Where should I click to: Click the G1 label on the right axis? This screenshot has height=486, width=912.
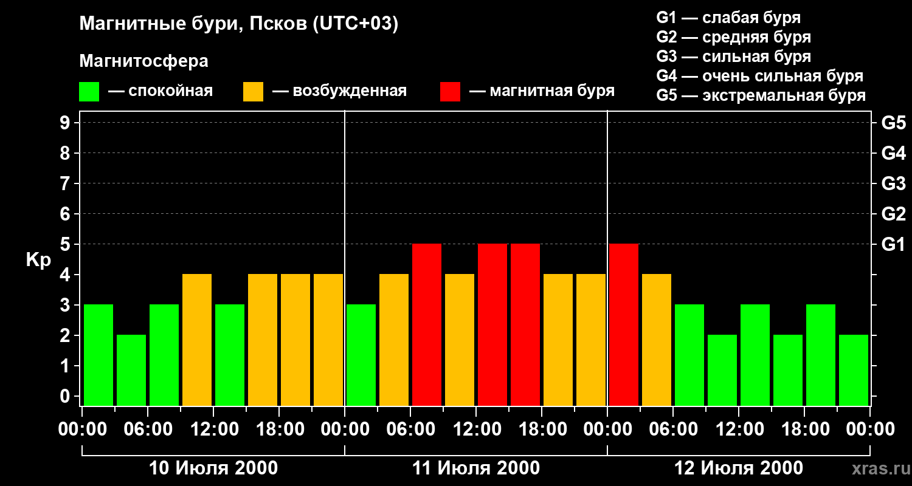pyautogui.click(x=894, y=244)
